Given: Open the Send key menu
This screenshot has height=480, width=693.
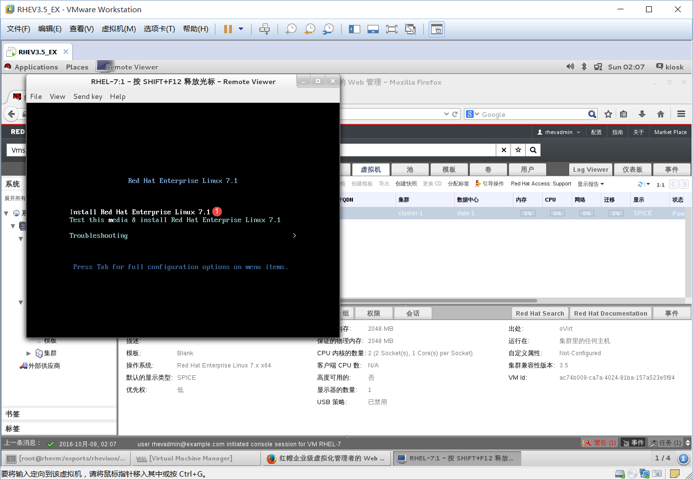Looking at the screenshot, I should [88, 96].
